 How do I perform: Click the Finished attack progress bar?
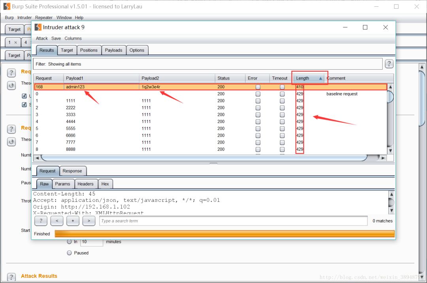coord(225,234)
